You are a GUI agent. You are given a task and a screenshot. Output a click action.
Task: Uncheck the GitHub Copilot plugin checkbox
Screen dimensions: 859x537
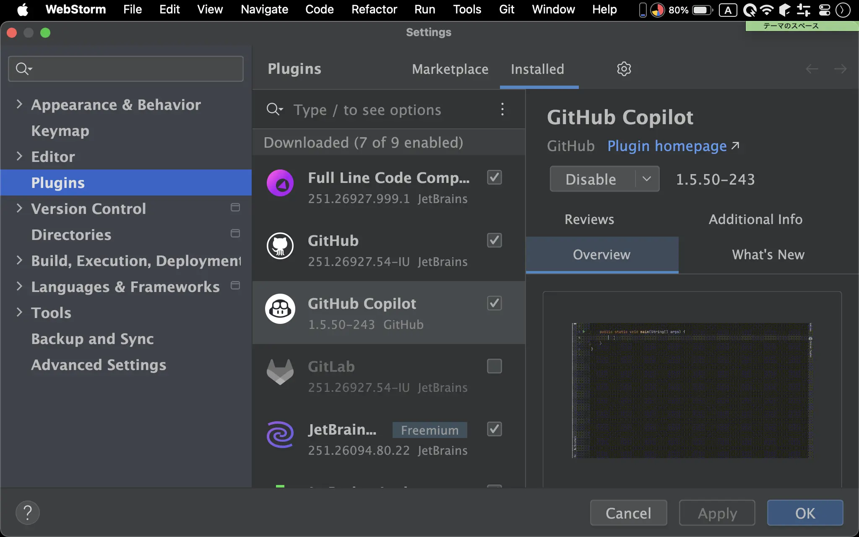click(x=494, y=303)
